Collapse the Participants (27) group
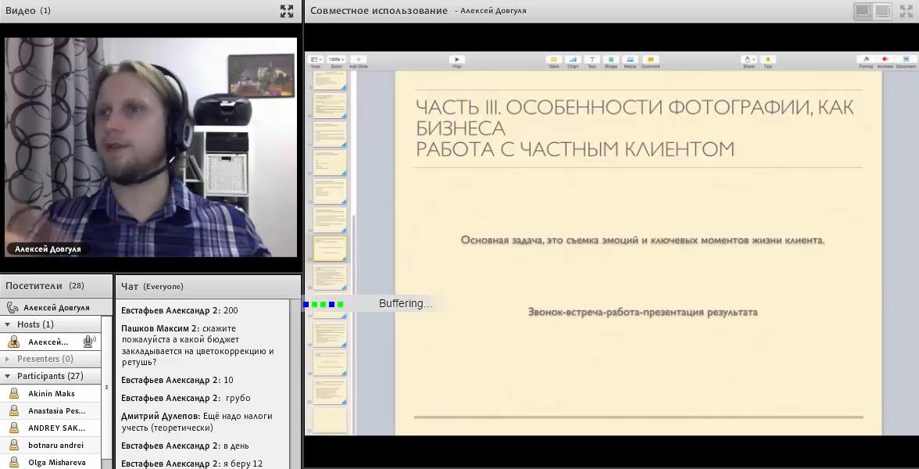Screen dimensions: 919x469 pos(8,376)
